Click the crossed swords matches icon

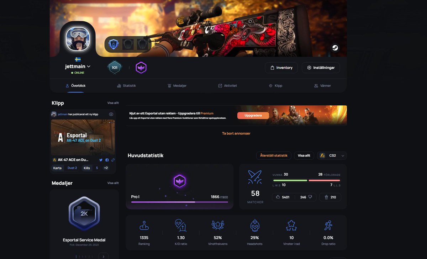pyautogui.click(x=255, y=177)
